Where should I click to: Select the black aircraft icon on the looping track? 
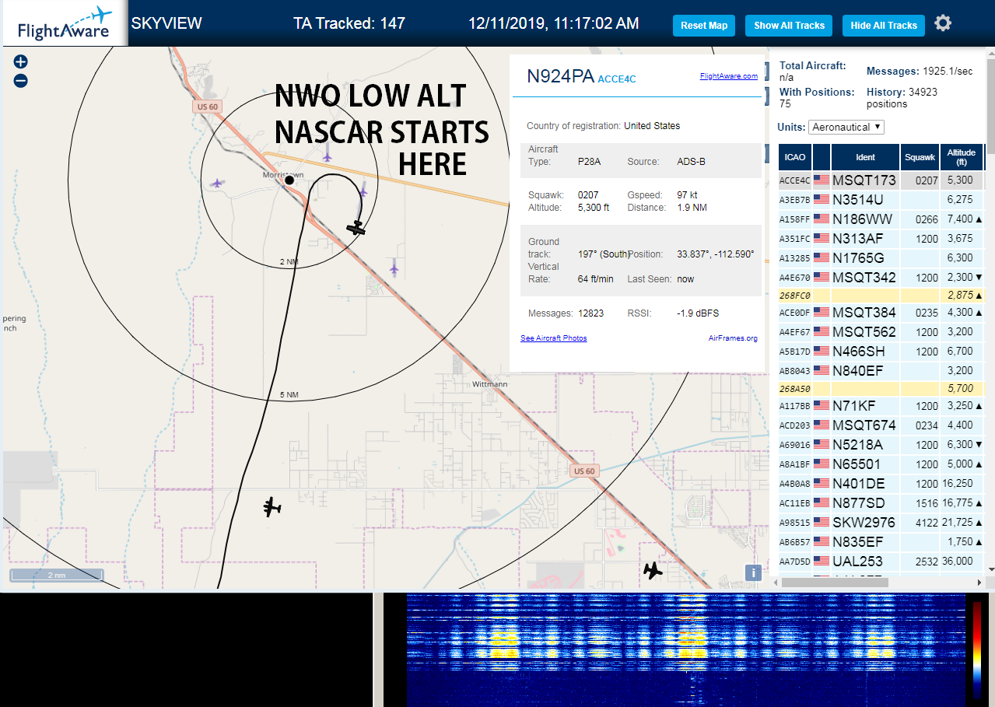tap(356, 227)
